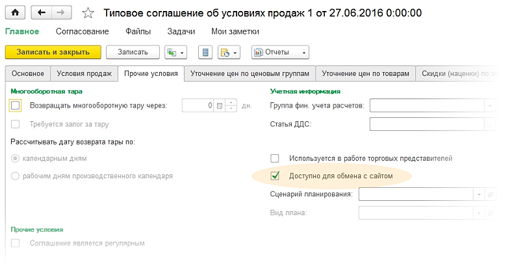Click 'Записать и закрыть' button

click(x=53, y=52)
